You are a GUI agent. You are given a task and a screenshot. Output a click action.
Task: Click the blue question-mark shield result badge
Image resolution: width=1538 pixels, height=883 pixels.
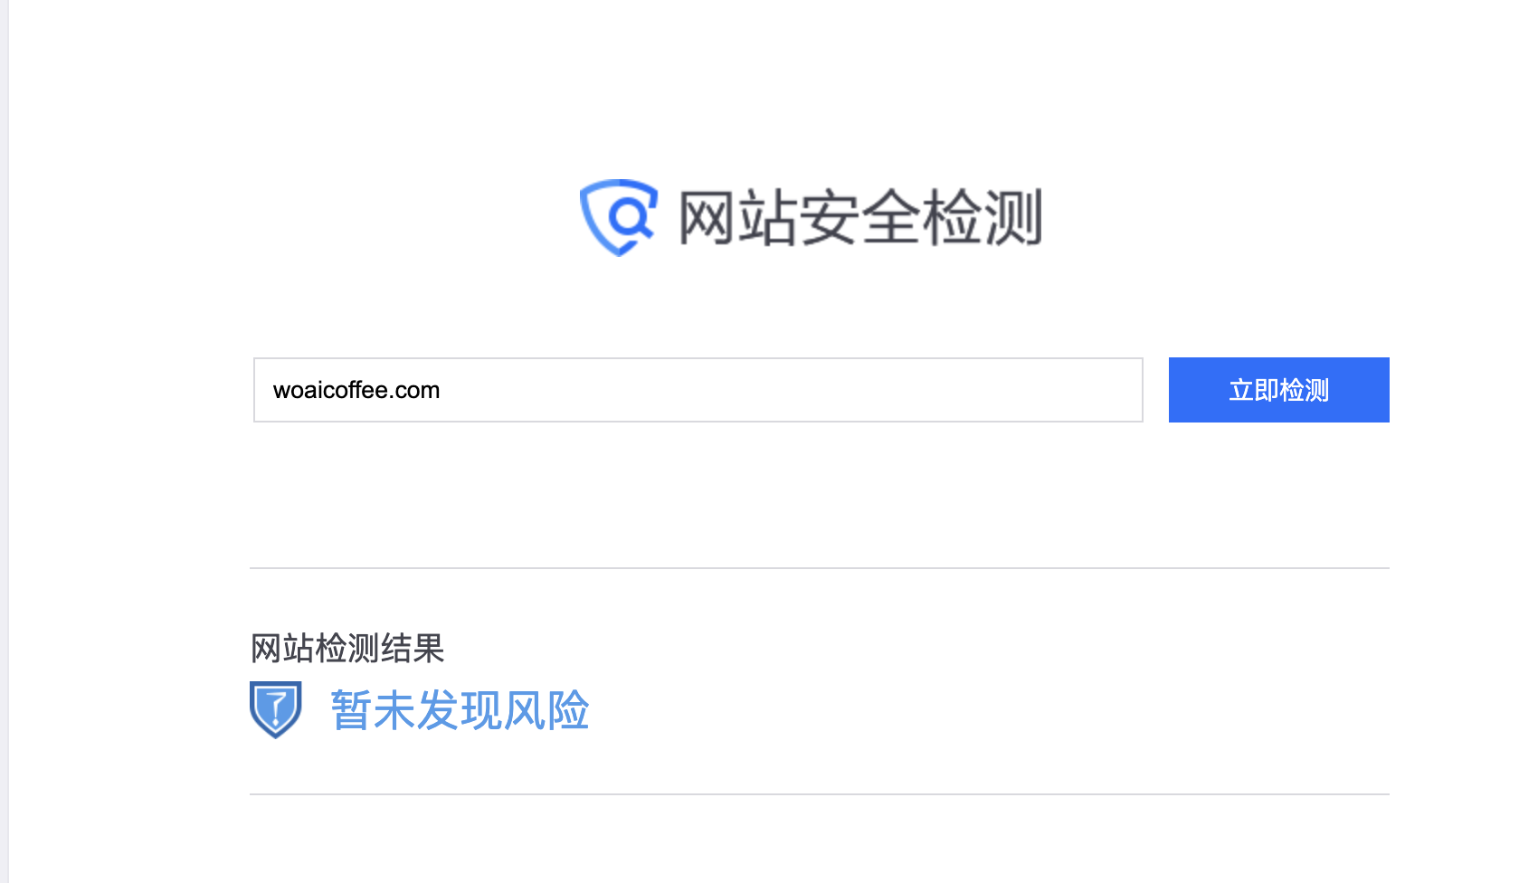point(275,709)
